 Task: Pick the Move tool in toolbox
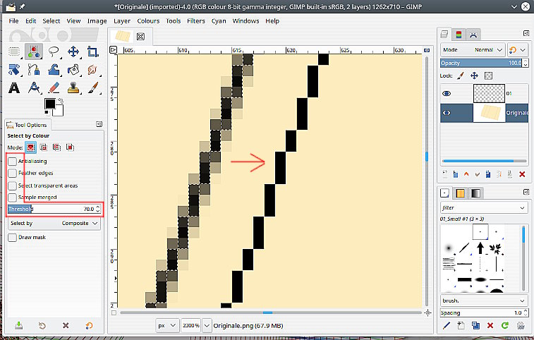pyautogui.click(x=73, y=51)
